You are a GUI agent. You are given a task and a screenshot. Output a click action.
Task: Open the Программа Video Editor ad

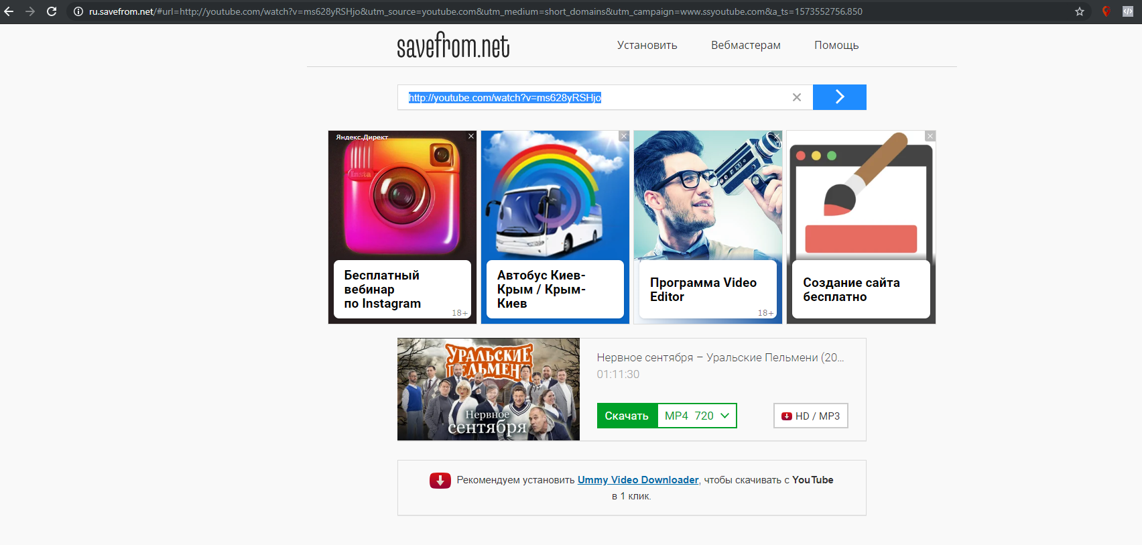[x=708, y=227]
